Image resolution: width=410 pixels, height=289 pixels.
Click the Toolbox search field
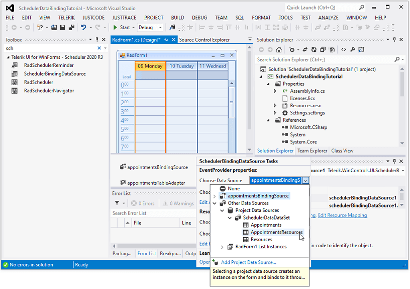(50, 48)
